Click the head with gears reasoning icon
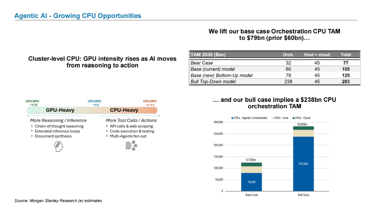The image size is (373, 220). click(58, 146)
